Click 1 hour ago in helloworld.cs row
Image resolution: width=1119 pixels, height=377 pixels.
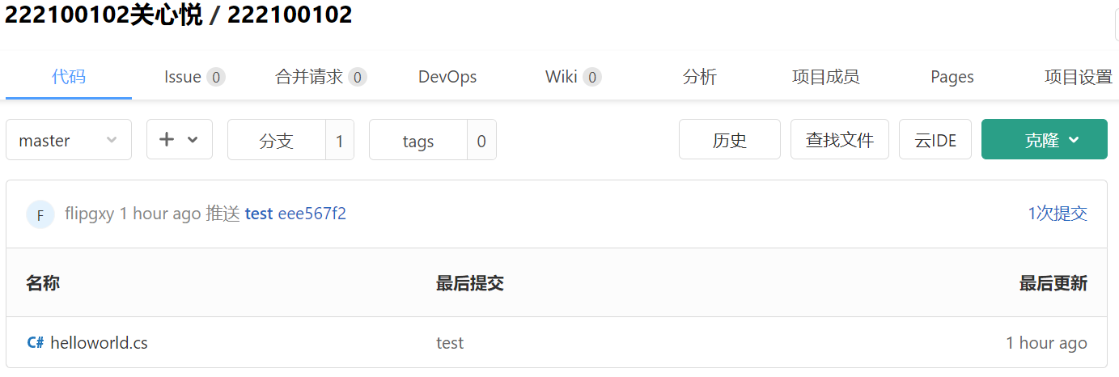(1047, 343)
